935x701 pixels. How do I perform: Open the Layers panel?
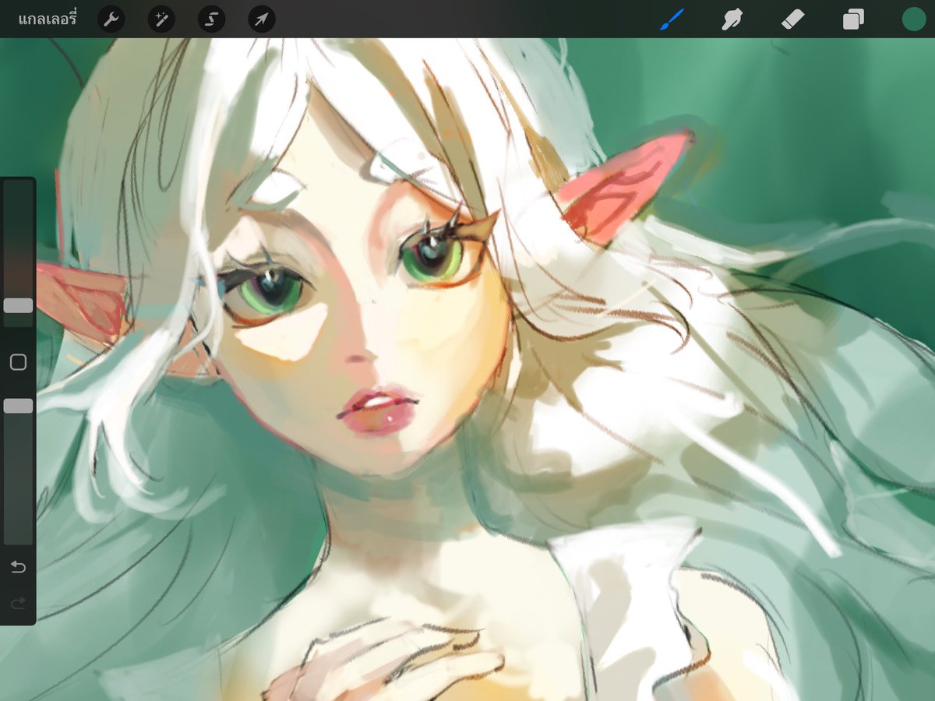tap(853, 19)
